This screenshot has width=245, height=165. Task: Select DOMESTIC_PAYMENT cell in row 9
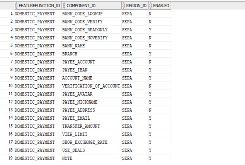coord(38,78)
